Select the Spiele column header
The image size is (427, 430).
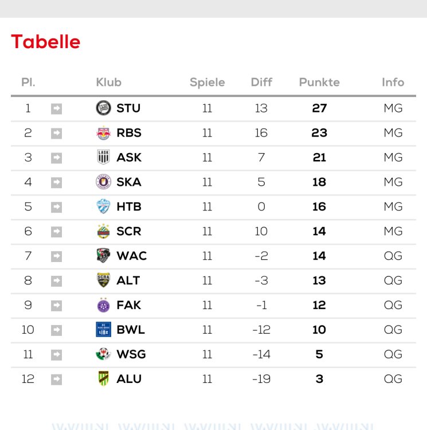point(207,83)
